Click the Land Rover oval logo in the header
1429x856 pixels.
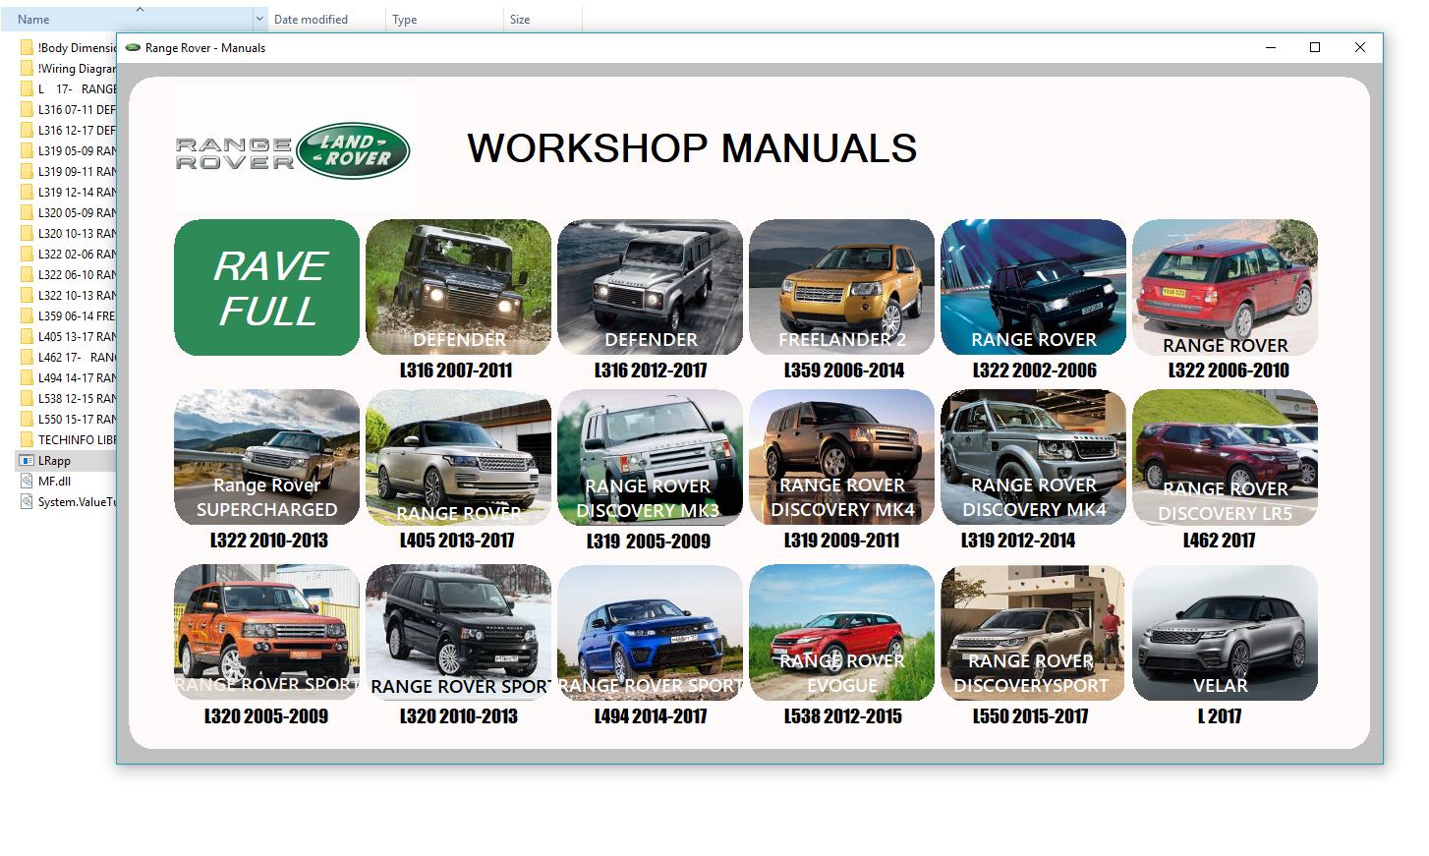point(354,150)
